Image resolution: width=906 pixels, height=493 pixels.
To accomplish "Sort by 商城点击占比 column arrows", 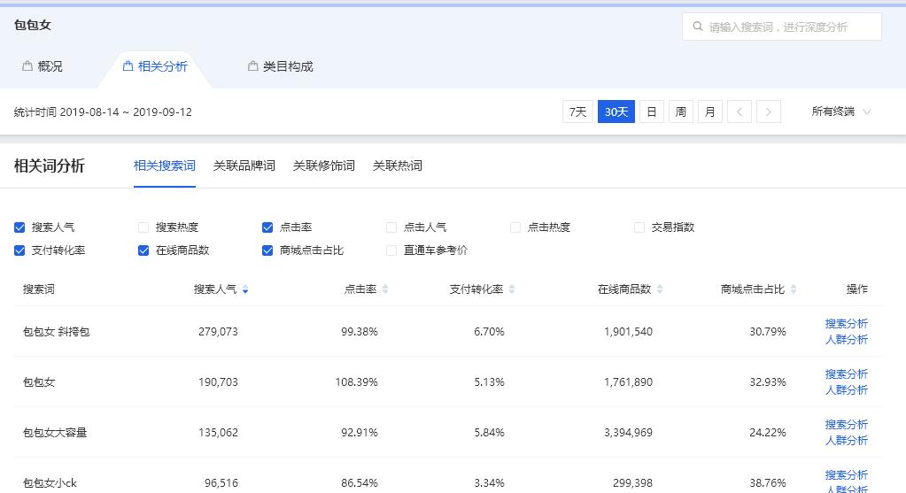I will click(x=794, y=289).
